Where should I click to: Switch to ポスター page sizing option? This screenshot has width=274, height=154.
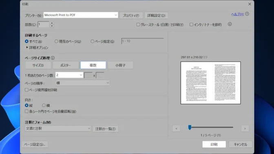tap(66, 65)
